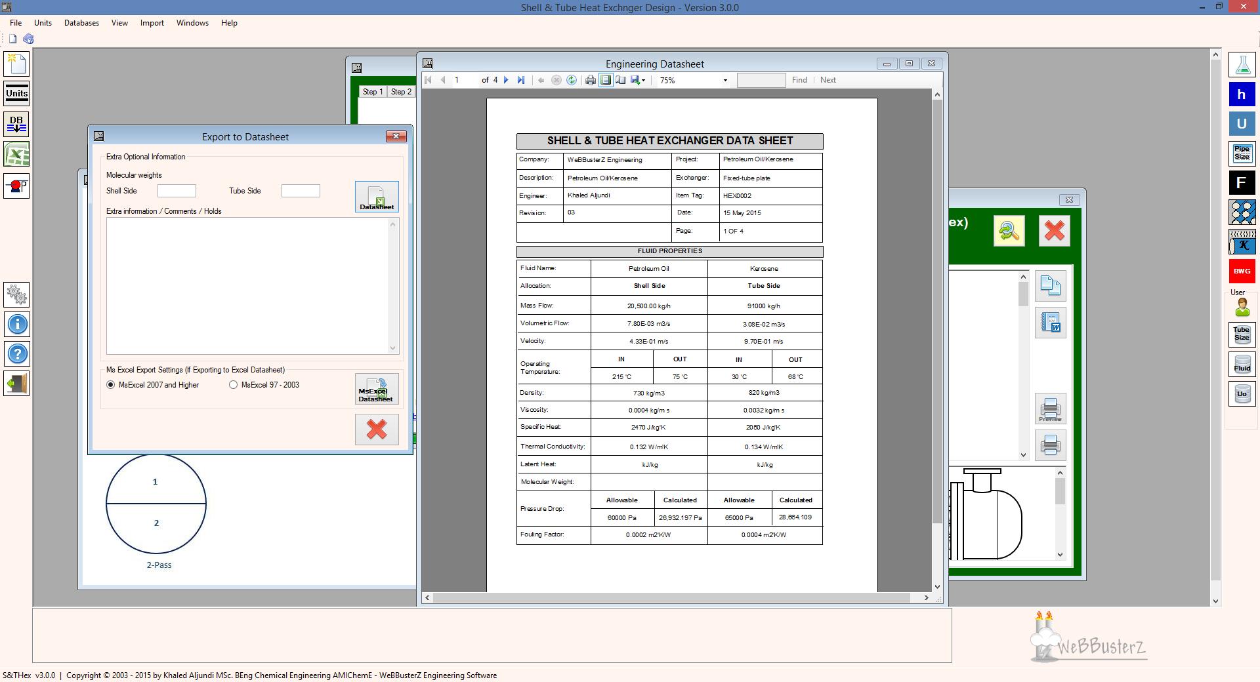Open the red BWG icon
This screenshot has width=1260, height=682.
click(x=1242, y=271)
